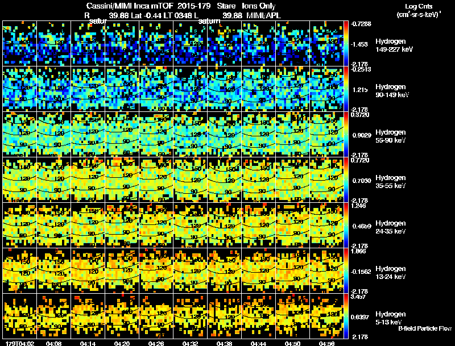Click the 'Ions Only' title text
This screenshot has width=455, height=346.
(x=259, y=6)
